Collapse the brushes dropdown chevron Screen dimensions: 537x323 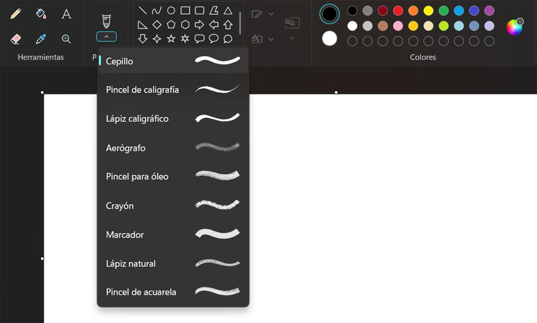point(107,36)
